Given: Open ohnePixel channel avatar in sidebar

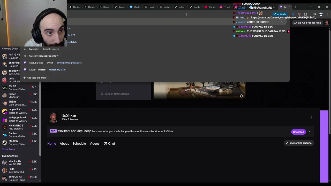Looking at the screenshot, I should (5, 64).
